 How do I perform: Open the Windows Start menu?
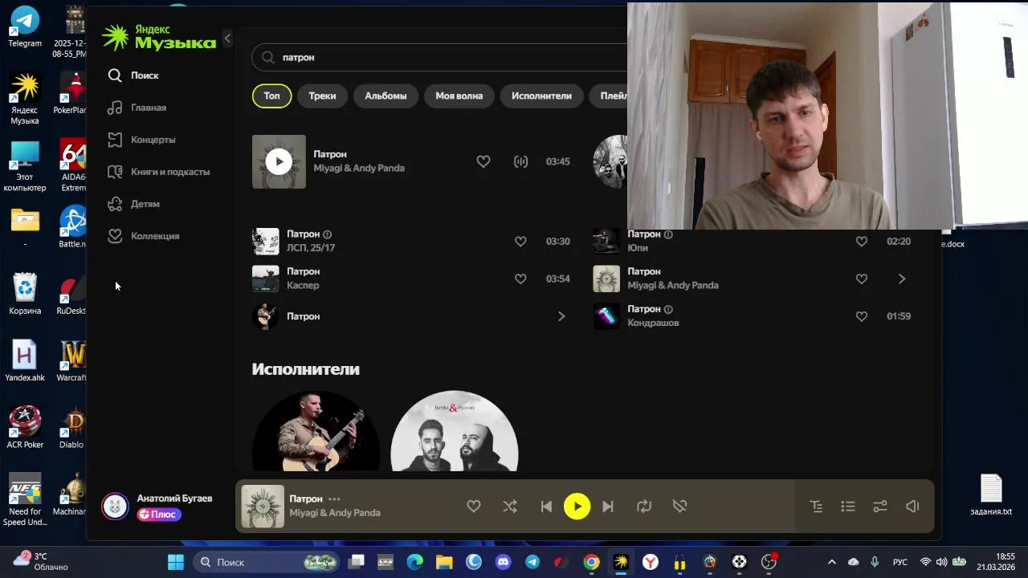tap(175, 562)
